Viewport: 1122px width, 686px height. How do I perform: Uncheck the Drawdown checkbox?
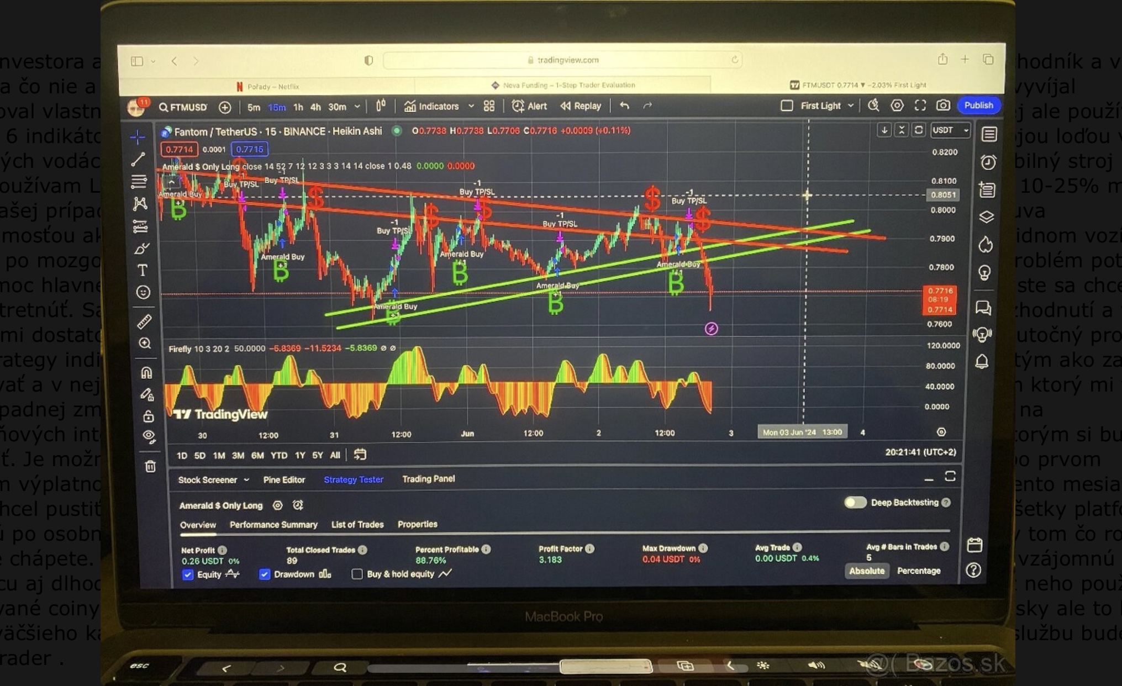click(x=265, y=574)
